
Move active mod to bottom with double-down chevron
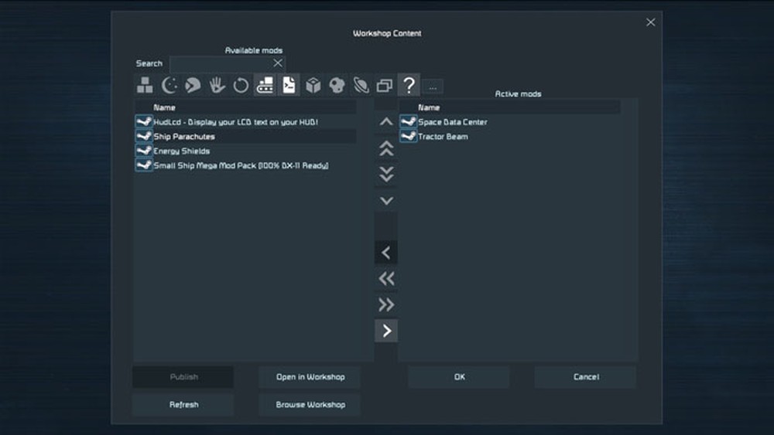click(386, 175)
